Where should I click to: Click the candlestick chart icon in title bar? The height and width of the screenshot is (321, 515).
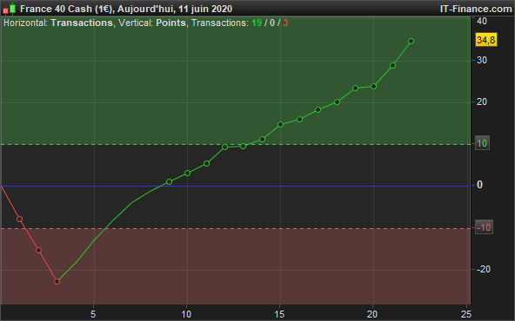(10, 9)
